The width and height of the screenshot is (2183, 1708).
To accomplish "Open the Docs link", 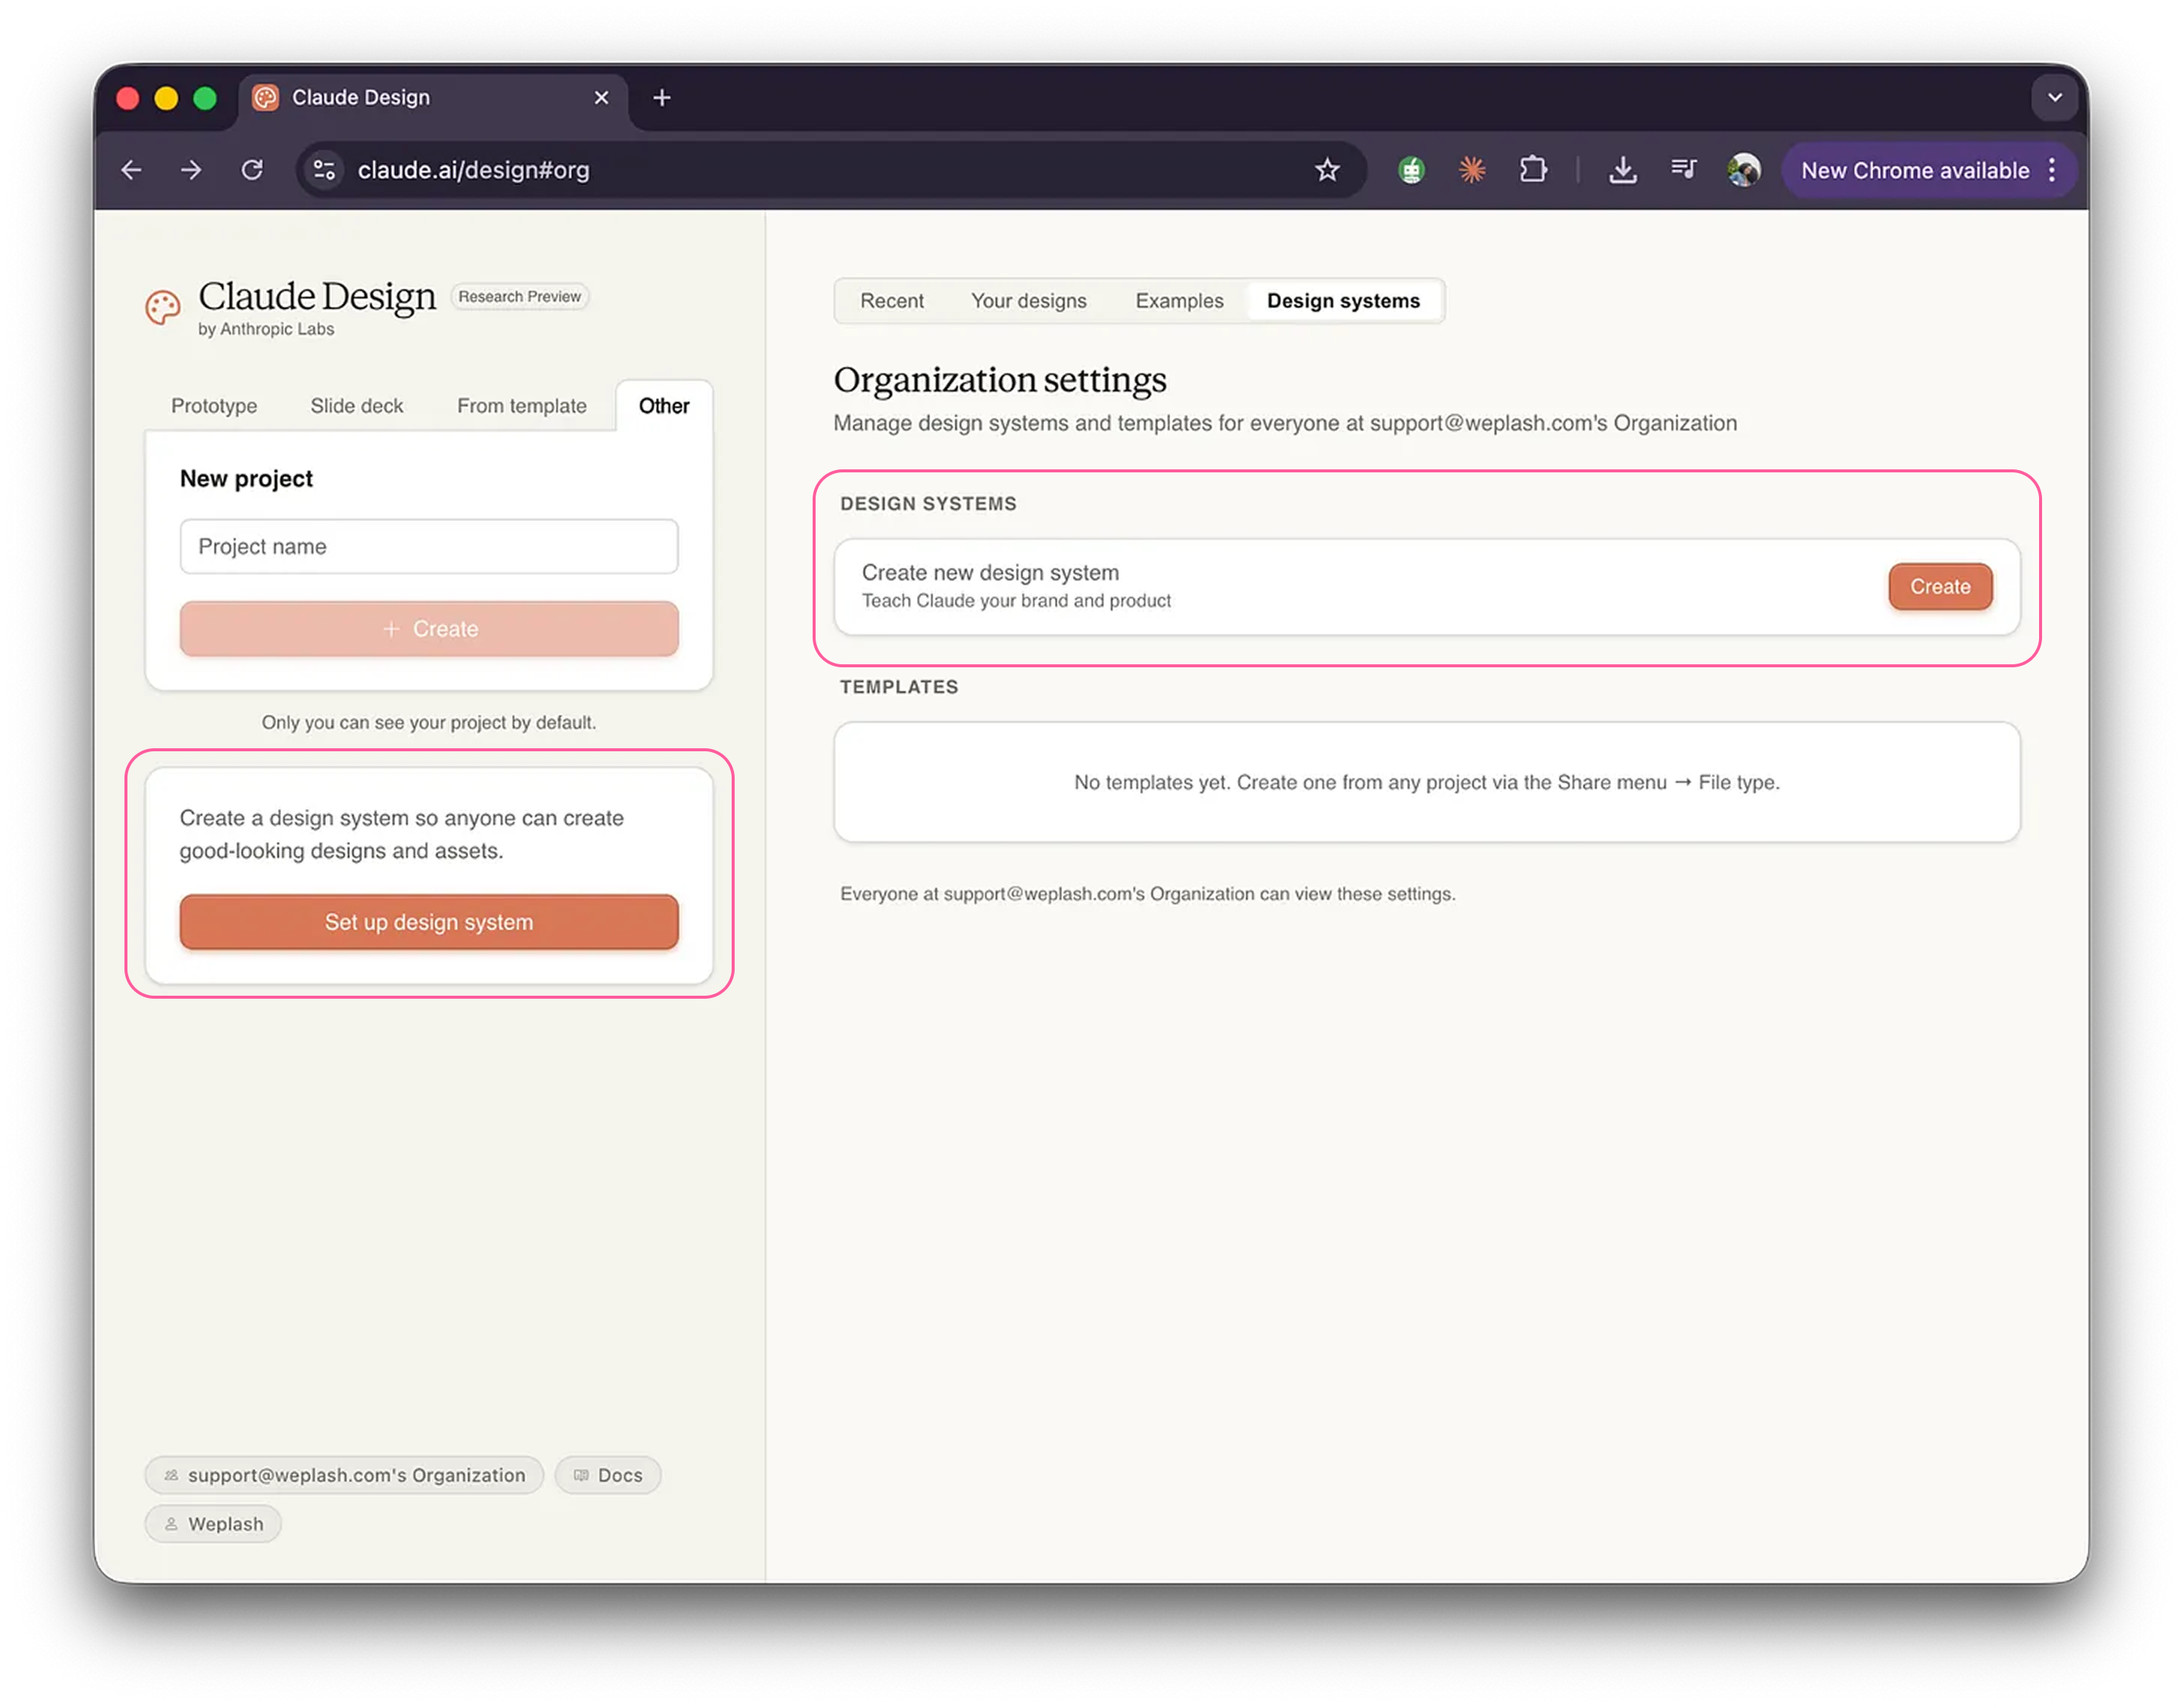I will (608, 1475).
